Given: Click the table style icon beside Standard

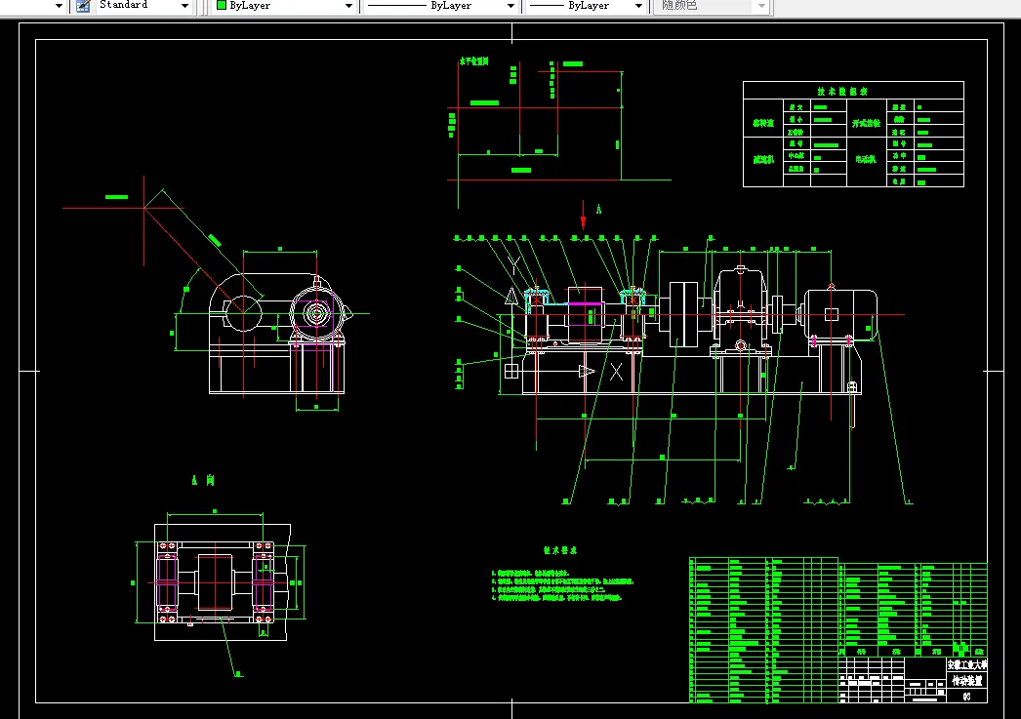Looking at the screenshot, I should [83, 6].
